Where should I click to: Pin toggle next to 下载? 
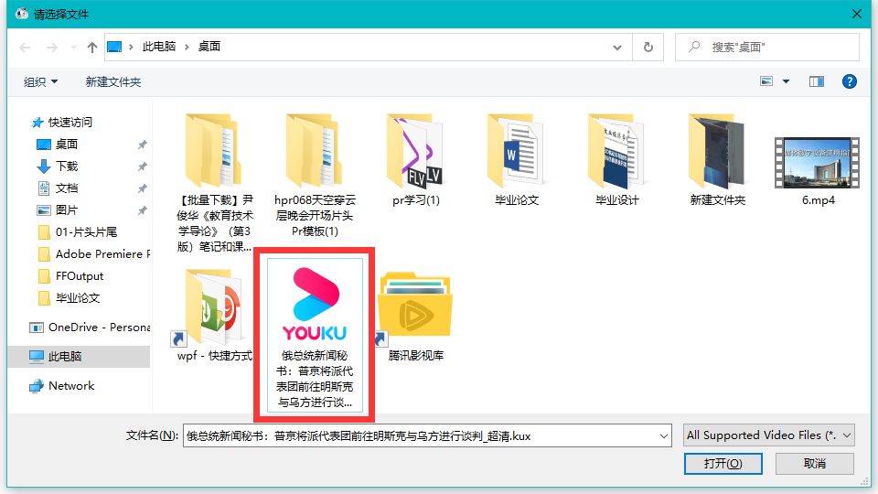pyautogui.click(x=143, y=166)
